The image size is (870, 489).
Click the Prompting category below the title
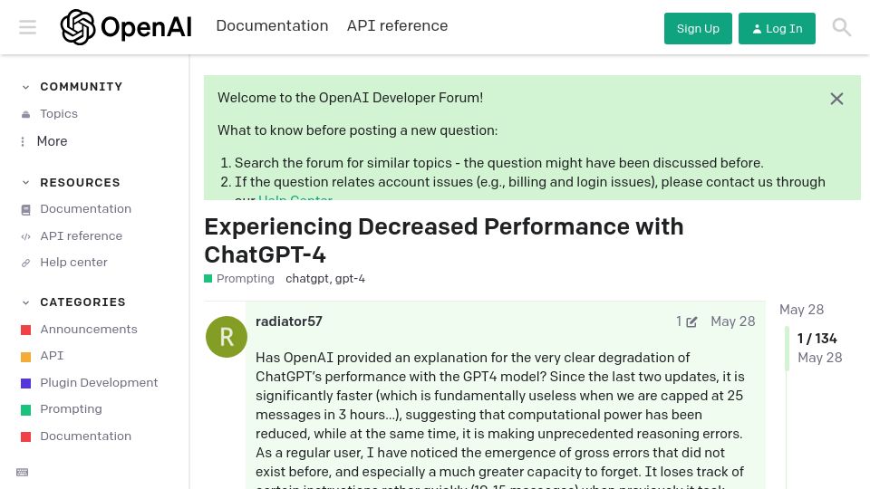(239, 278)
